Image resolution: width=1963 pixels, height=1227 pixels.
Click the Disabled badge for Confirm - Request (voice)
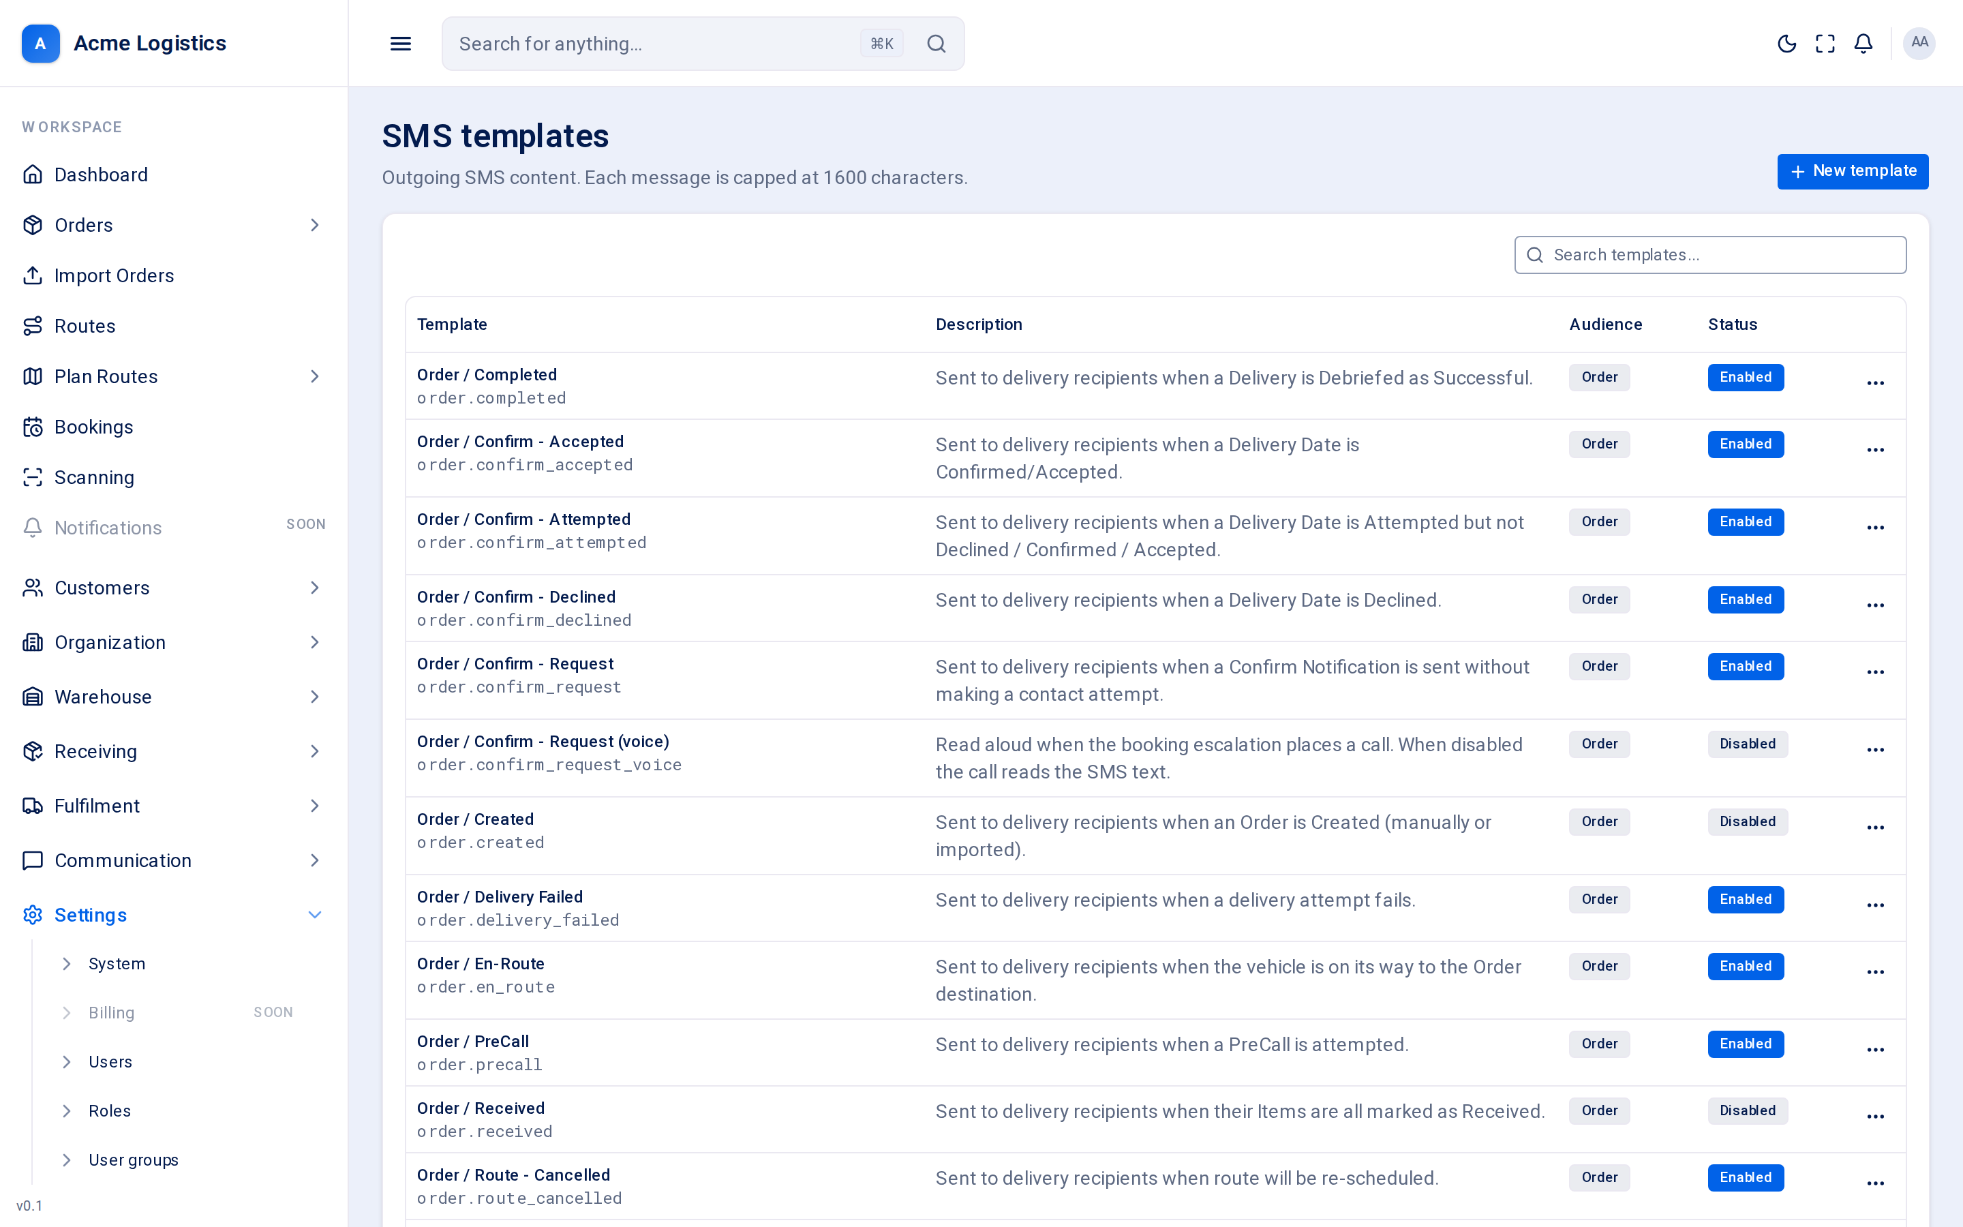tap(1747, 744)
